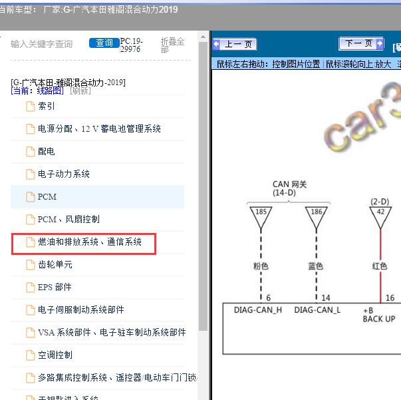Image resolution: width=401 pixels, height=400 pixels.
Task: Open 电源分配、12 V 蓄电池管理系统 entry
Action: click(99, 128)
